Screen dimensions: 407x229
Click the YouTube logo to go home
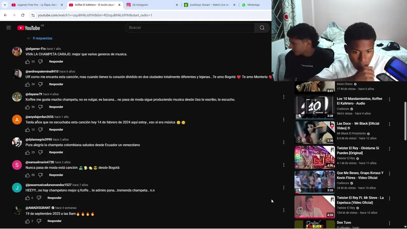(x=29, y=28)
